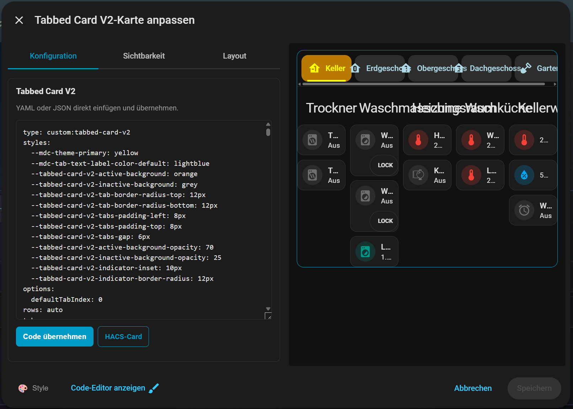Switch to the Konfiguration tab
This screenshot has height=409, width=573.
53,56
